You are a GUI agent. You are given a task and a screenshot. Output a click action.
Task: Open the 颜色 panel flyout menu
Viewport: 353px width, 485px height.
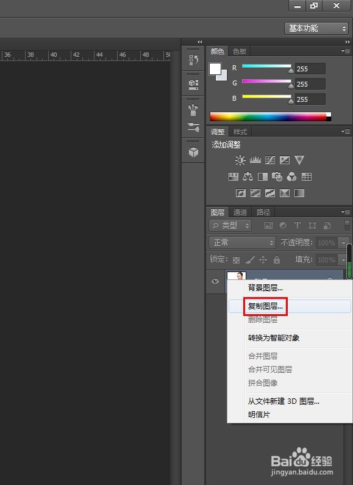click(346, 51)
